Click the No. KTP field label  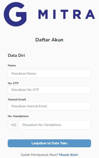click(13, 83)
